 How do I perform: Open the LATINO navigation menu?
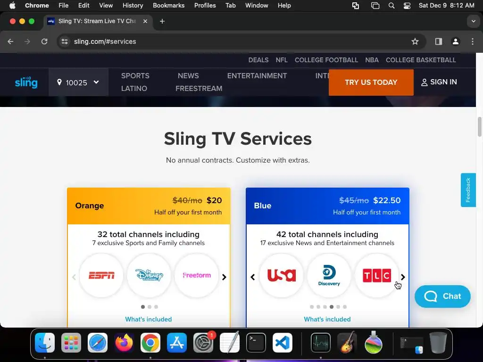[134, 88]
